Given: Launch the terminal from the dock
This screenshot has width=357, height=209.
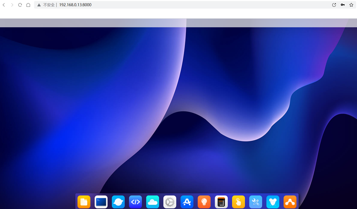Looking at the screenshot, I should [101, 202].
